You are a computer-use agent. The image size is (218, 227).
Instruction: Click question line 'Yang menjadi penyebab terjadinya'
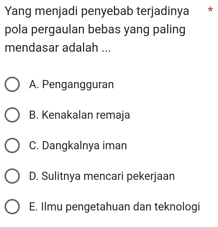[97, 12]
